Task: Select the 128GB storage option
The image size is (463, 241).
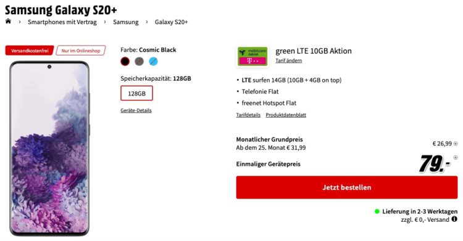Action: tap(136, 93)
